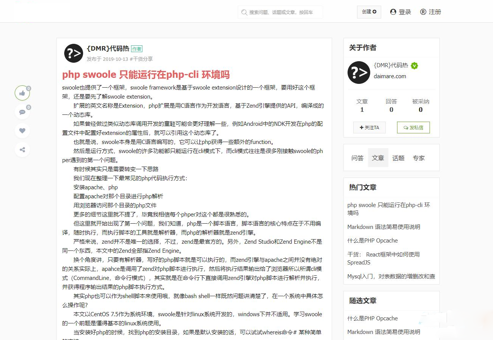
Task: Follow author with 关注TA button
Action: [x=369, y=128]
